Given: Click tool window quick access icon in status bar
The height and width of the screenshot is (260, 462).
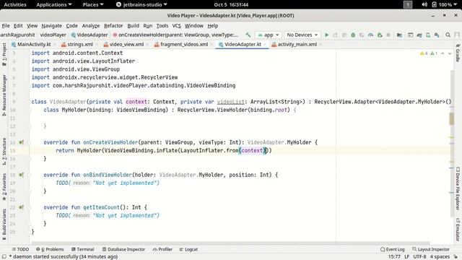Looking at the screenshot, I should (4, 257).
